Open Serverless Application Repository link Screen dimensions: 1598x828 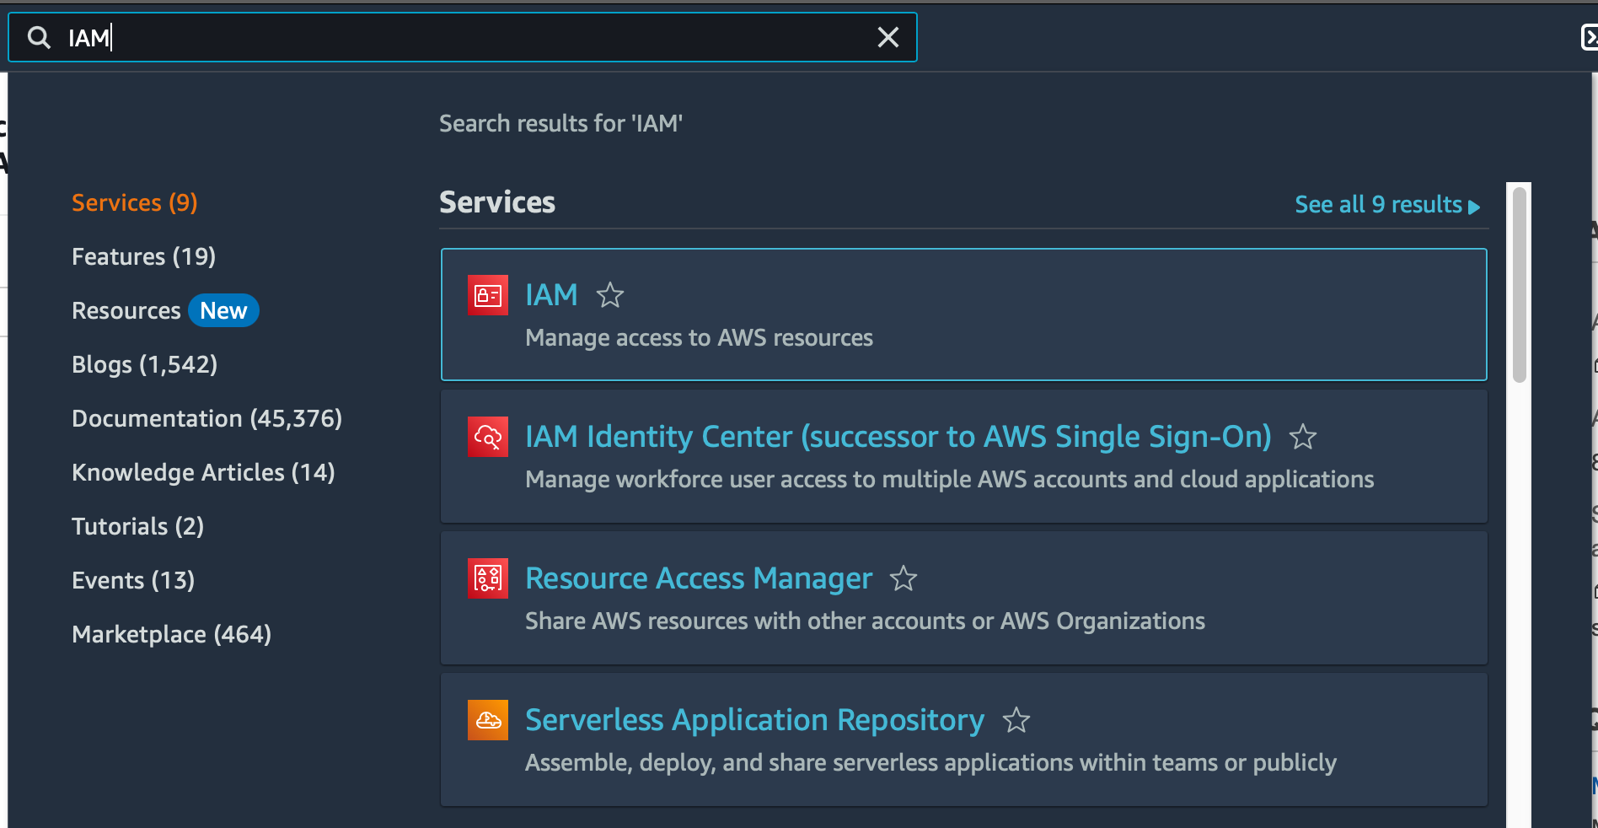pyautogui.click(x=754, y=720)
